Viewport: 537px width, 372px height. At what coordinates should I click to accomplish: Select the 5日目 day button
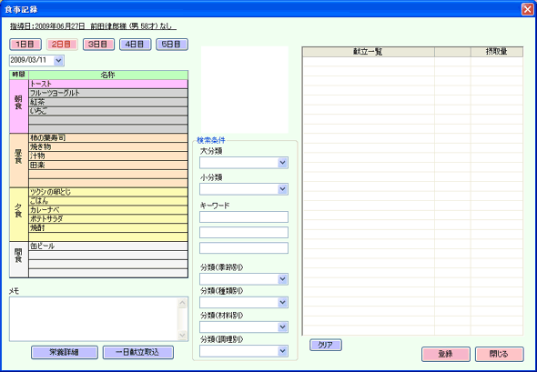pos(172,45)
